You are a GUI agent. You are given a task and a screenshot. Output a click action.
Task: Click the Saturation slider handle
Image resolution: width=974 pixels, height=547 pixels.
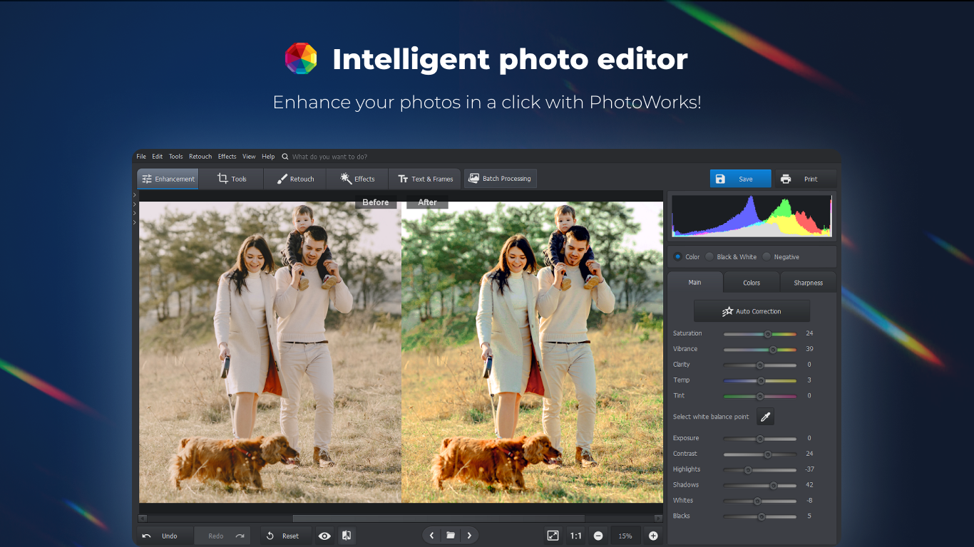point(768,333)
